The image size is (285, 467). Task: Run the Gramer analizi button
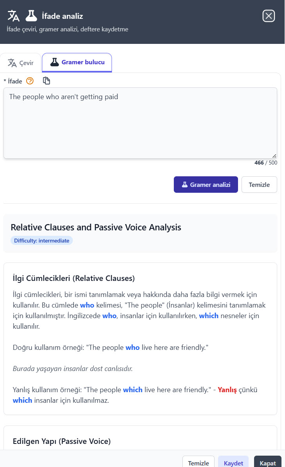[x=206, y=185]
